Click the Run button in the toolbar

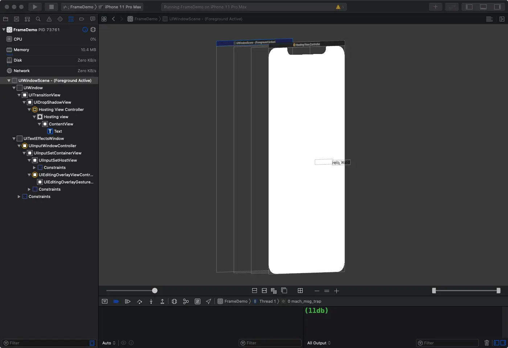click(x=35, y=7)
